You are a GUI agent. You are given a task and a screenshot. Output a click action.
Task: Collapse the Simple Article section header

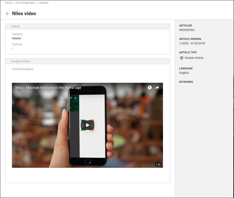[x=20, y=61]
